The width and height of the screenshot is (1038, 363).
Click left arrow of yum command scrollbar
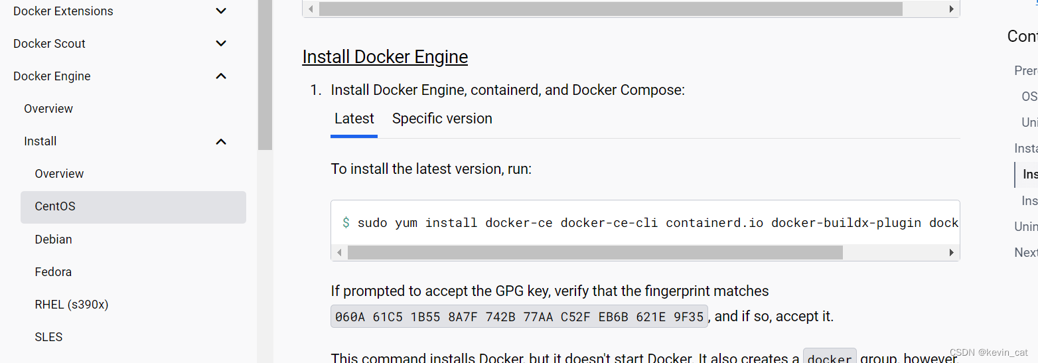pyautogui.click(x=339, y=253)
